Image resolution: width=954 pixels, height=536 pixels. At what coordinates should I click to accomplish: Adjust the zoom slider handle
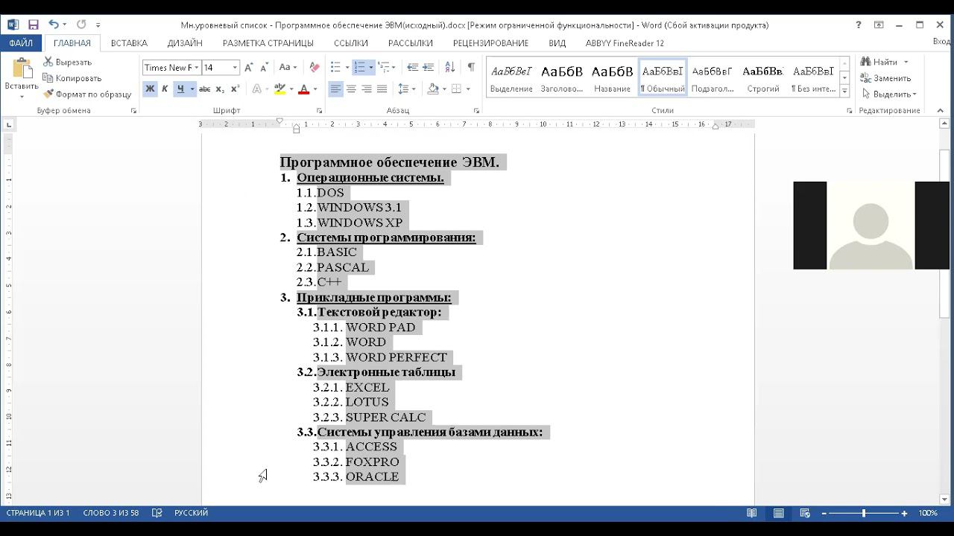tap(864, 513)
